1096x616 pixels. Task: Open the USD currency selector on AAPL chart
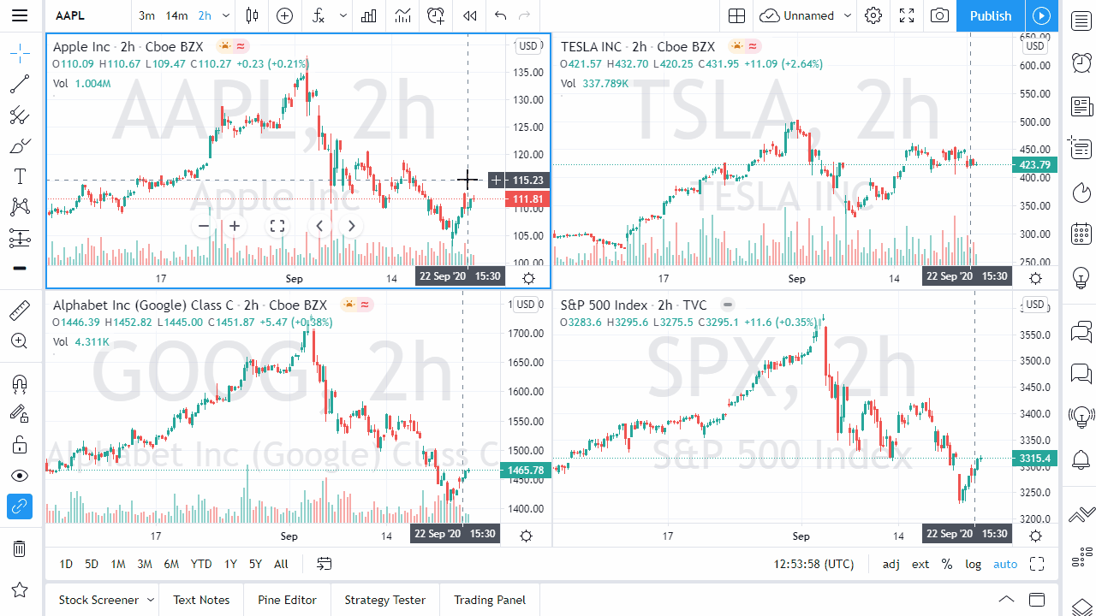[528, 46]
